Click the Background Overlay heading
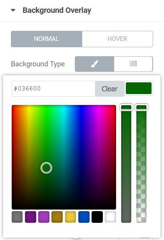Screen dimensions: 164x240 click(57, 11)
